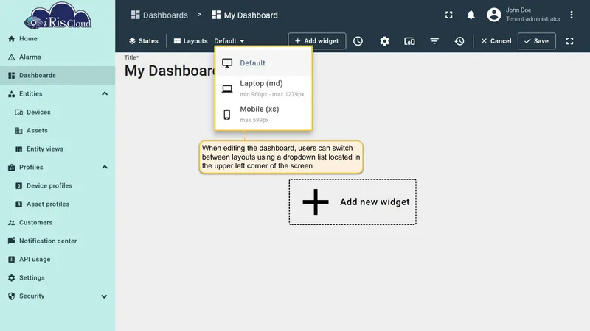Open Entity views in sidebar
590x331 pixels.
pyautogui.click(x=58, y=149)
